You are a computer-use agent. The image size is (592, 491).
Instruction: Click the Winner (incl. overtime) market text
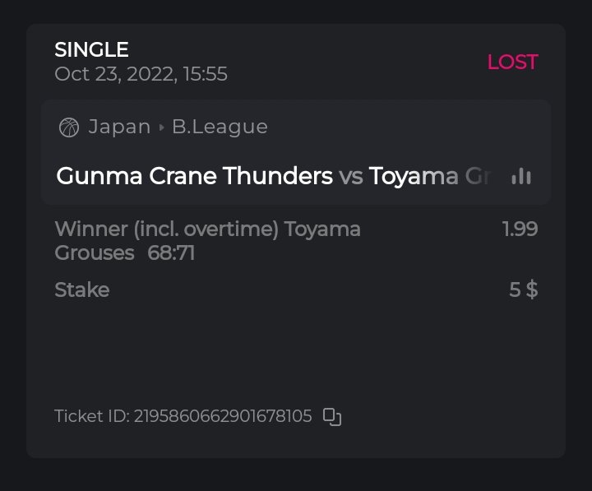pos(168,229)
